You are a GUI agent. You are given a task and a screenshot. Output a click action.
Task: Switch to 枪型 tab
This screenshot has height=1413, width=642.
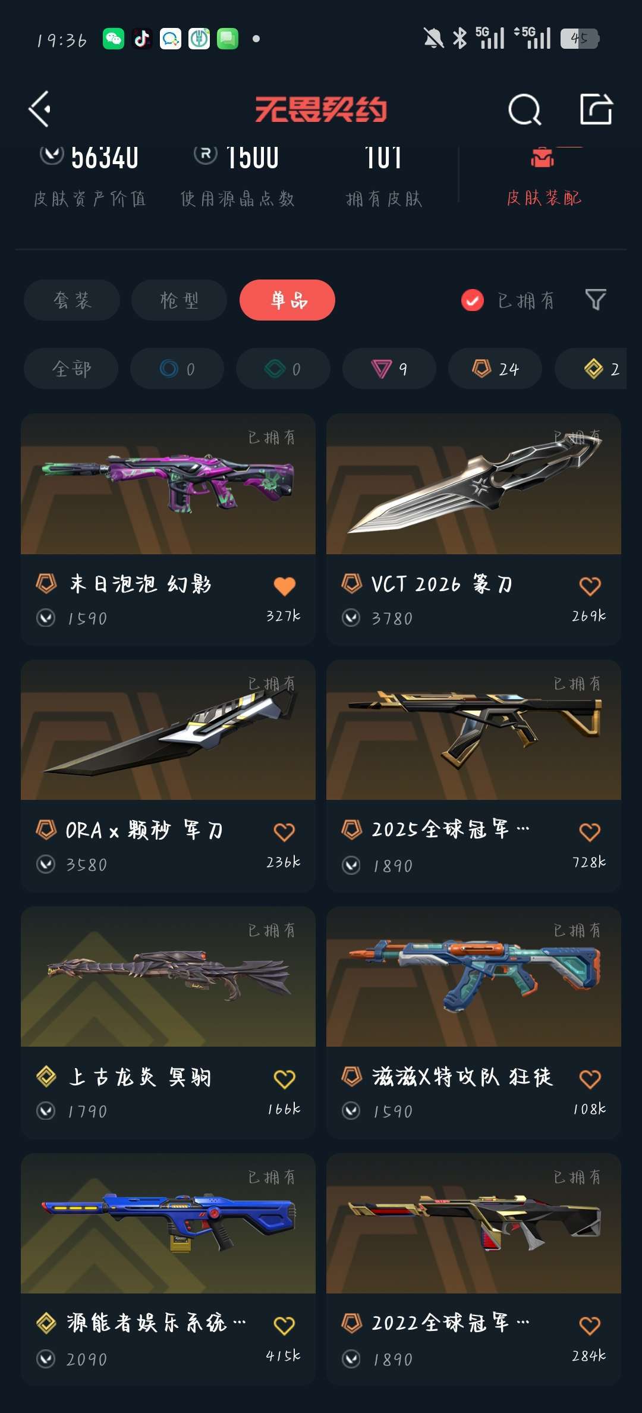coord(179,300)
